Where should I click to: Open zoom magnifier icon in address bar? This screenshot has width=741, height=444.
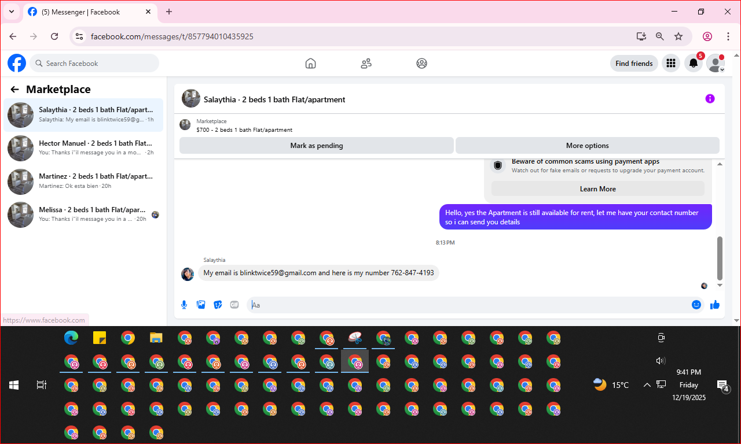pyautogui.click(x=660, y=36)
